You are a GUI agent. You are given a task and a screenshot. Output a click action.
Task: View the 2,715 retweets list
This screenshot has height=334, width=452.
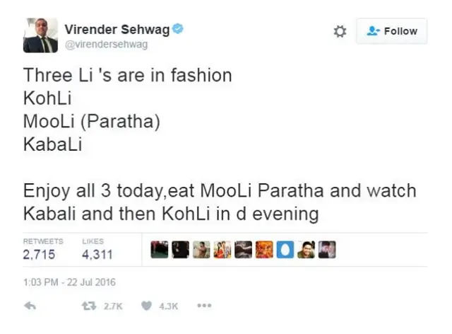click(x=40, y=255)
